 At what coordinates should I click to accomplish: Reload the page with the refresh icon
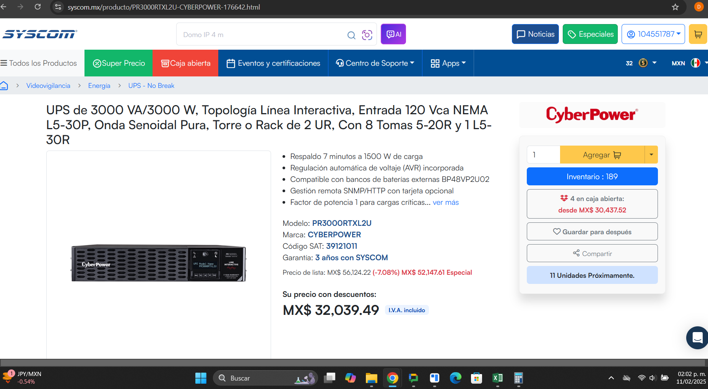[x=37, y=7]
